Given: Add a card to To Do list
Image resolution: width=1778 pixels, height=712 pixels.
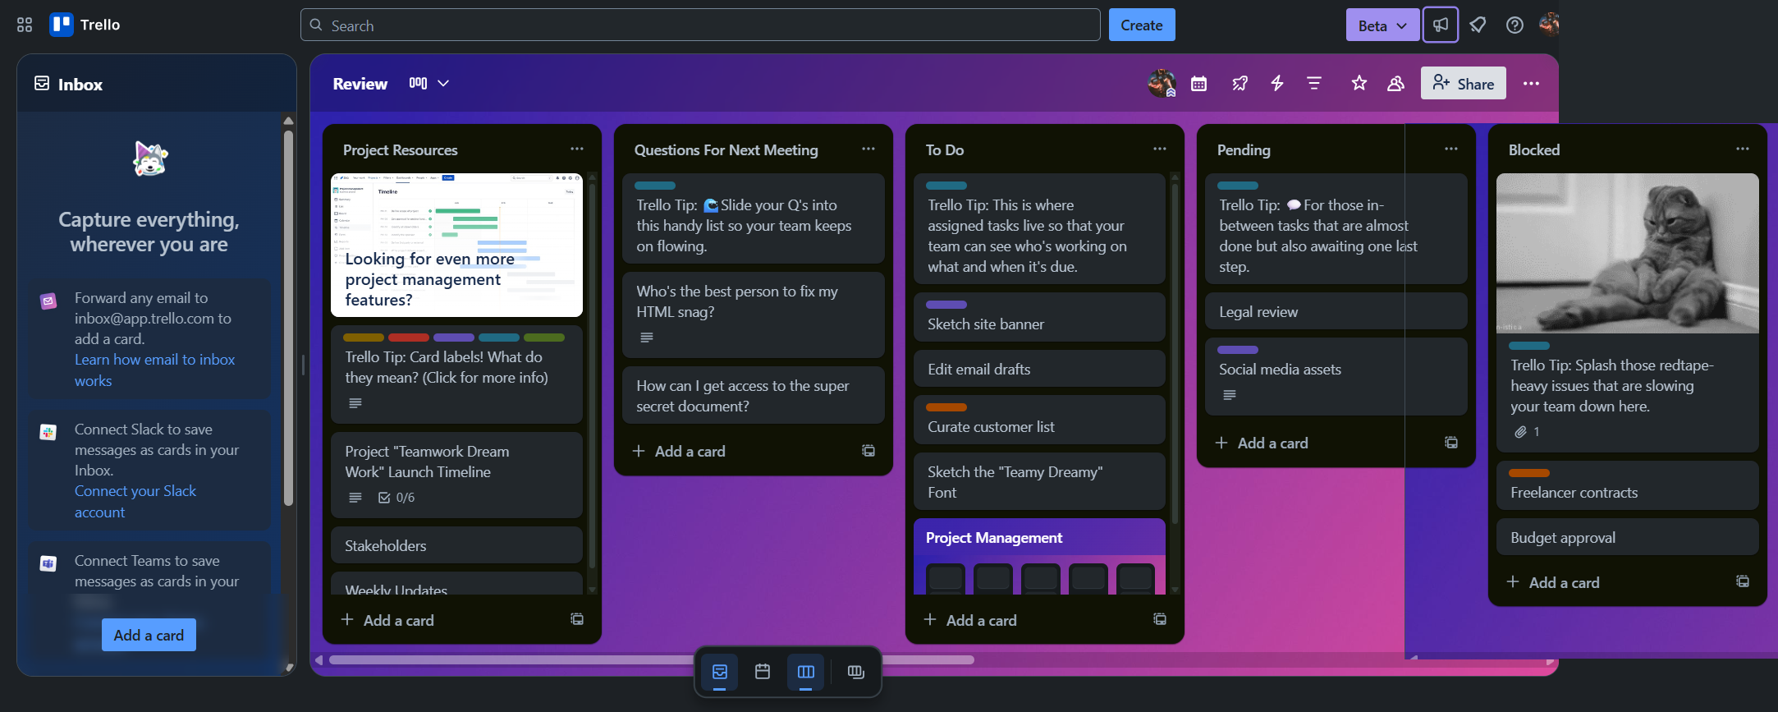Looking at the screenshot, I should click(x=970, y=620).
